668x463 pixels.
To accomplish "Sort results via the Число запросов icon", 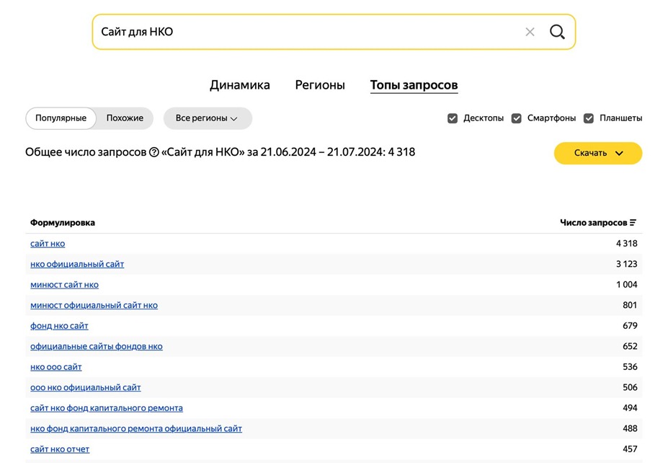I will pyautogui.click(x=633, y=222).
